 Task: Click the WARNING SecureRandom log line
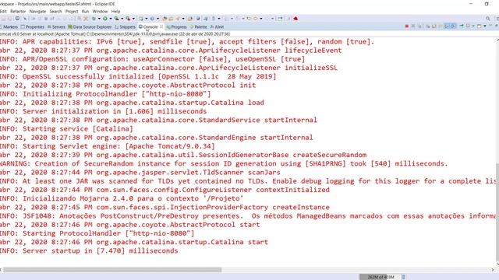224,164
